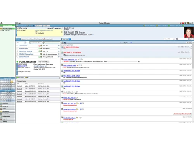Click the Log Off icon in title bar

[190, 23]
